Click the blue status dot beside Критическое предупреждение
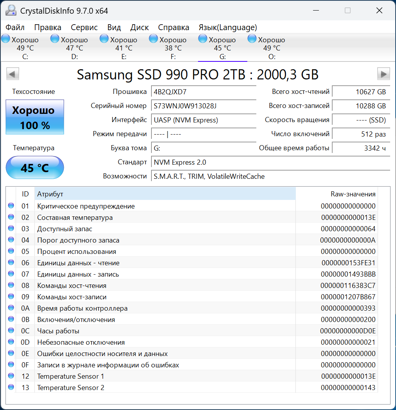This screenshot has height=410, width=396. pyautogui.click(x=10, y=206)
